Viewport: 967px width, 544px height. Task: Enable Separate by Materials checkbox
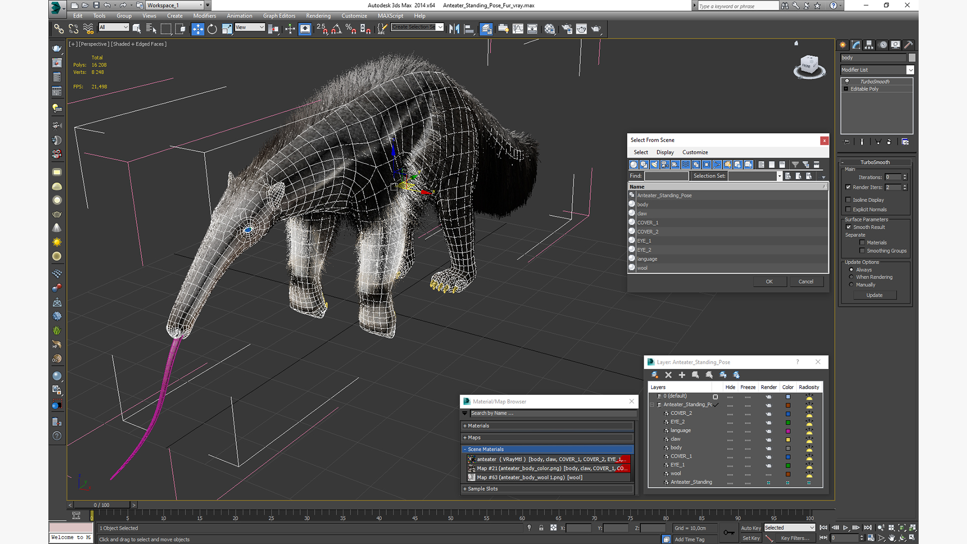(862, 243)
